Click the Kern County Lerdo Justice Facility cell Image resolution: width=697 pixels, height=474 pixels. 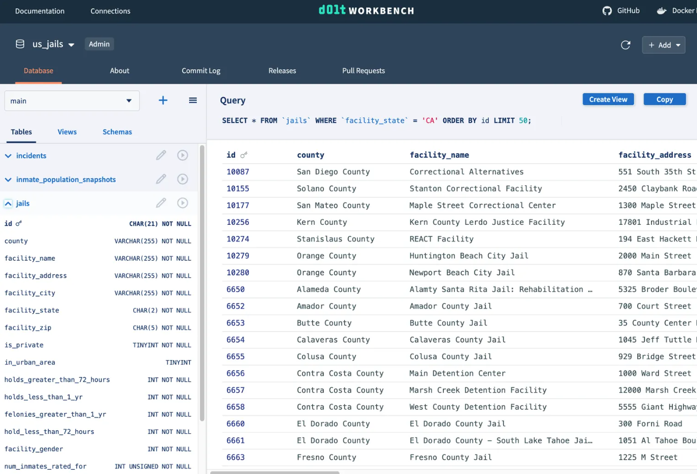487,222
